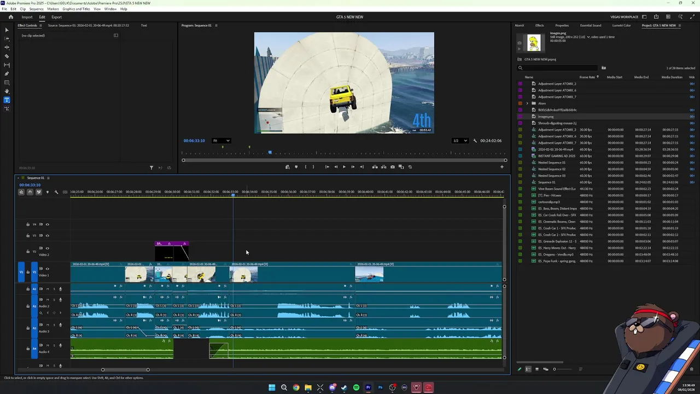
Task: Click the New Bin folder icon beside search
Action: click(604, 68)
